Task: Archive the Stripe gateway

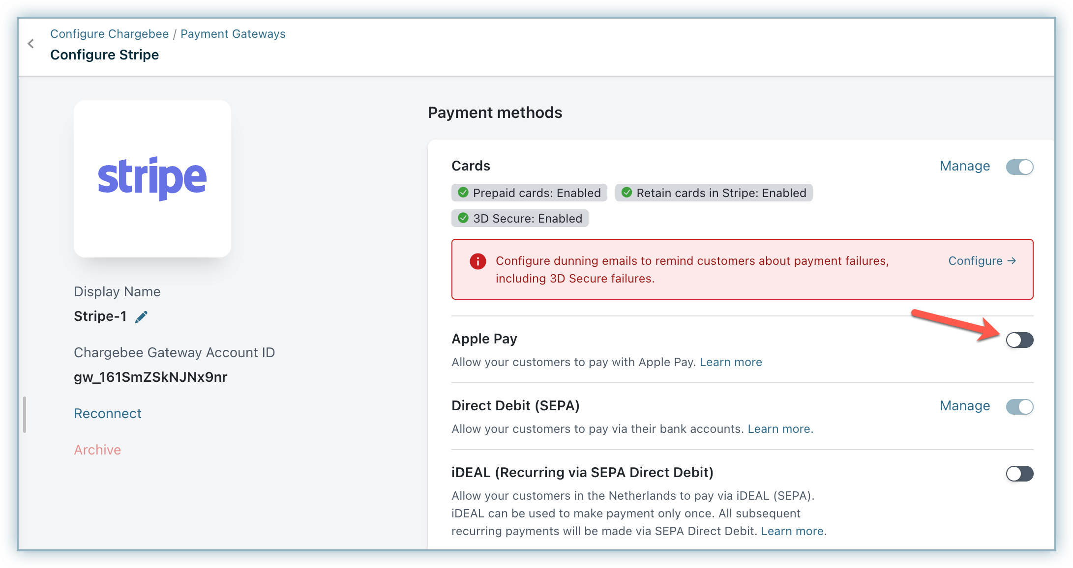Action: click(97, 450)
